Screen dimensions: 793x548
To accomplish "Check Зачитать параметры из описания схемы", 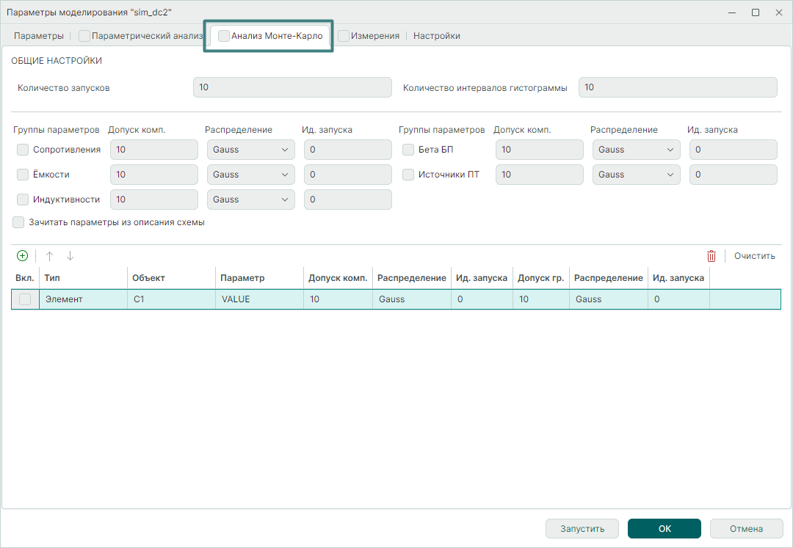I will coord(19,222).
